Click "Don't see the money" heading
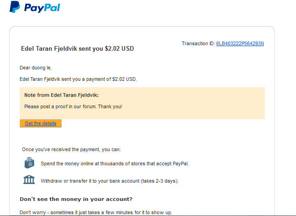The height and width of the screenshot is (216, 296). (x=76, y=199)
